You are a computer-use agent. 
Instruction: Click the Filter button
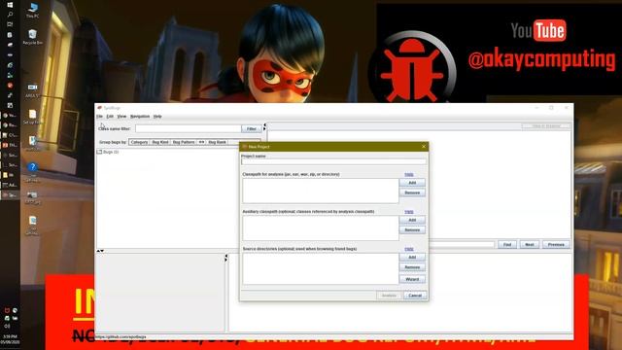pyautogui.click(x=252, y=128)
